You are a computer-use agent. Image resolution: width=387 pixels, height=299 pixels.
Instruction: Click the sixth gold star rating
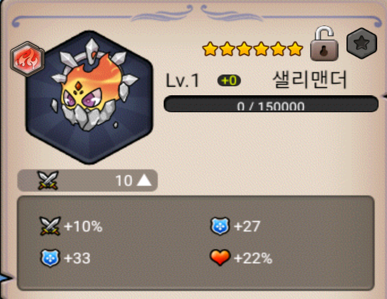[295, 49]
